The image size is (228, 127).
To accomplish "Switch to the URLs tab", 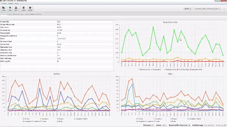I will click(10, 14).
